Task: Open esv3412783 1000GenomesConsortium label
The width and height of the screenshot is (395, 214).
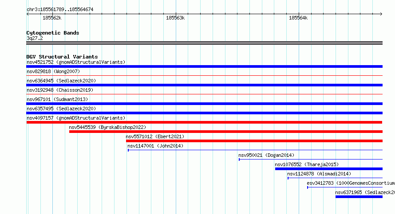Action: click(351, 183)
